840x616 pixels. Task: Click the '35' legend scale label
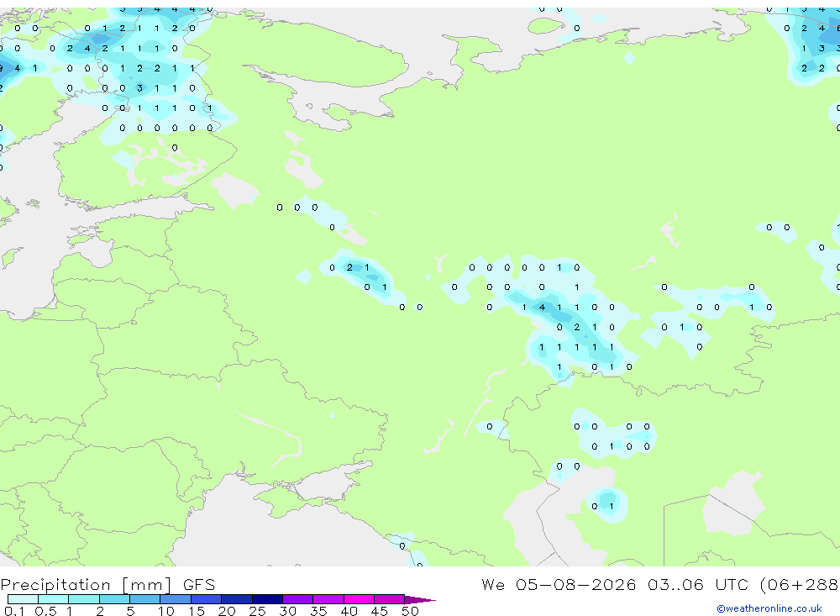click(x=318, y=611)
